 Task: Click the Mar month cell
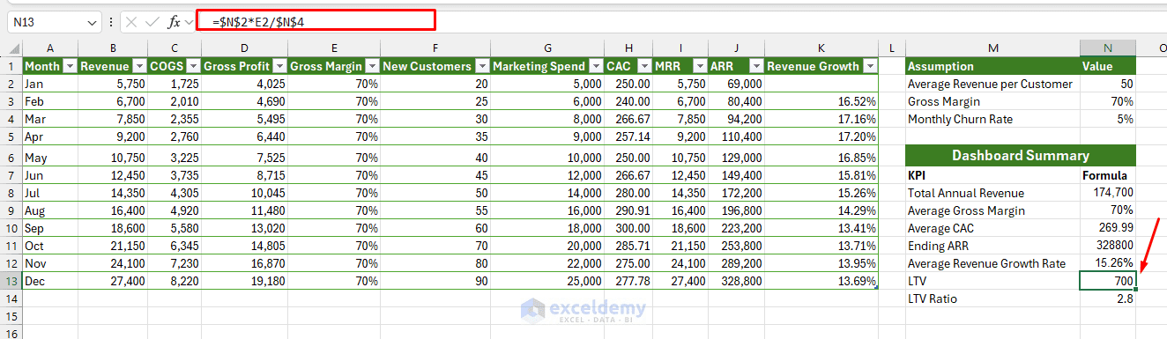[50, 119]
